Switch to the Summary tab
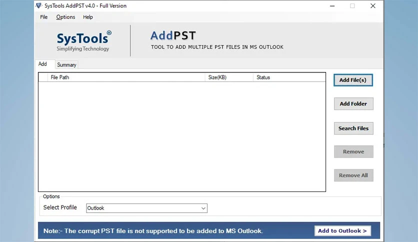 tap(66, 65)
